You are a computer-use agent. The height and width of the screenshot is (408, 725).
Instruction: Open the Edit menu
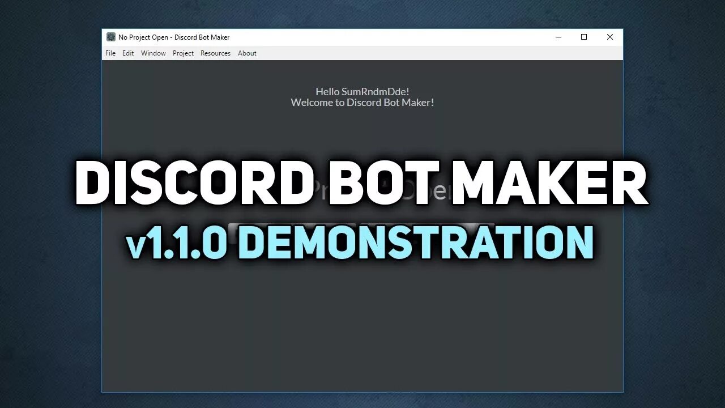coord(128,53)
